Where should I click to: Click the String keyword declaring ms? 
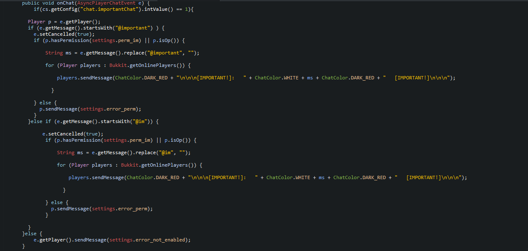54,53
